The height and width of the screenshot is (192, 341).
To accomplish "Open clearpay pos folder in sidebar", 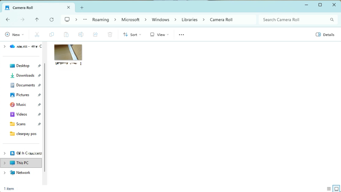I will tap(26, 134).
